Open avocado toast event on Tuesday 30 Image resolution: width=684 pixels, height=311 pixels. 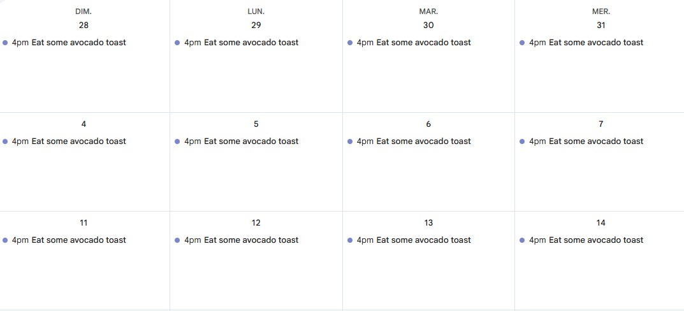coord(413,43)
